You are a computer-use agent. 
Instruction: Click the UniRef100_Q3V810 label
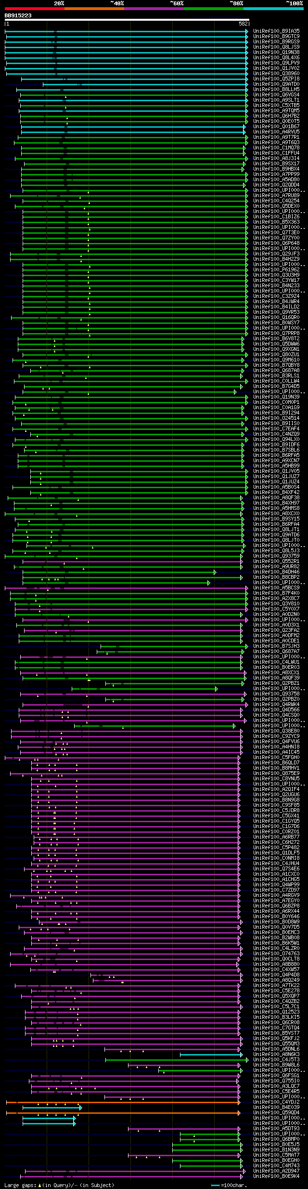click(x=276, y=604)
